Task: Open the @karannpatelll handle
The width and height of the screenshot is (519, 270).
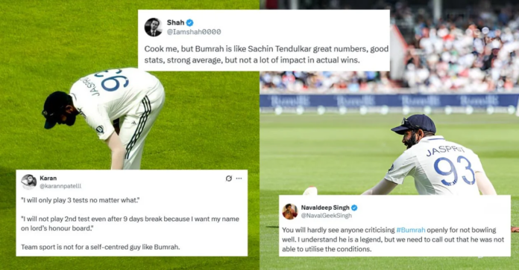Action: 60,186
